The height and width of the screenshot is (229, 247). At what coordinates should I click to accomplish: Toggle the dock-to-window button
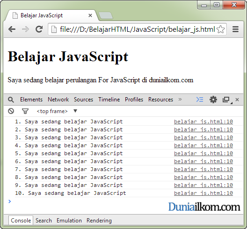[x=227, y=100]
